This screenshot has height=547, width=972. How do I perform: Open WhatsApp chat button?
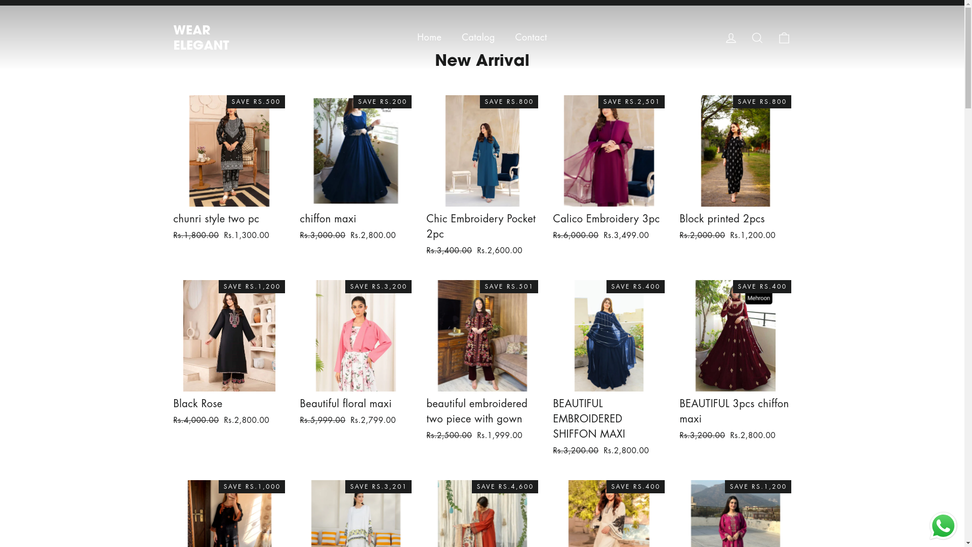(943, 526)
